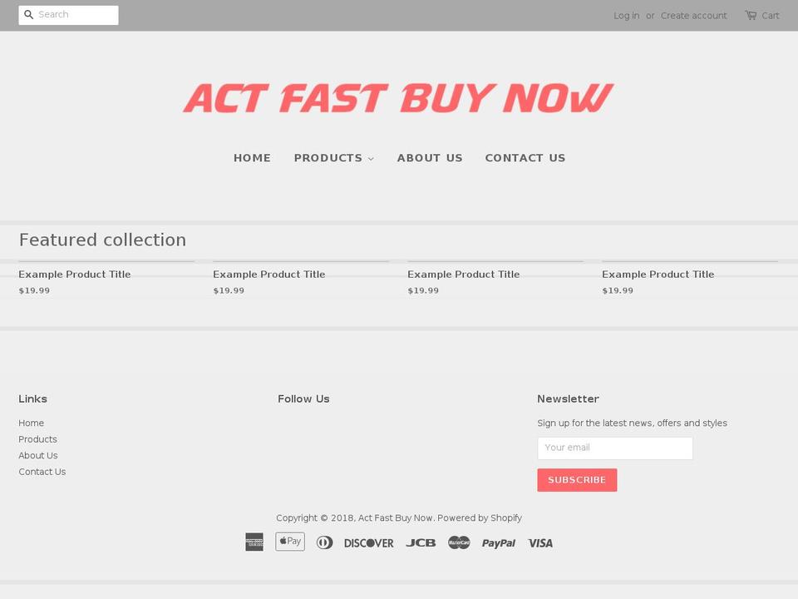
Task: Click the Apple Pay payment icon
Action: pyautogui.click(x=290, y=542)
